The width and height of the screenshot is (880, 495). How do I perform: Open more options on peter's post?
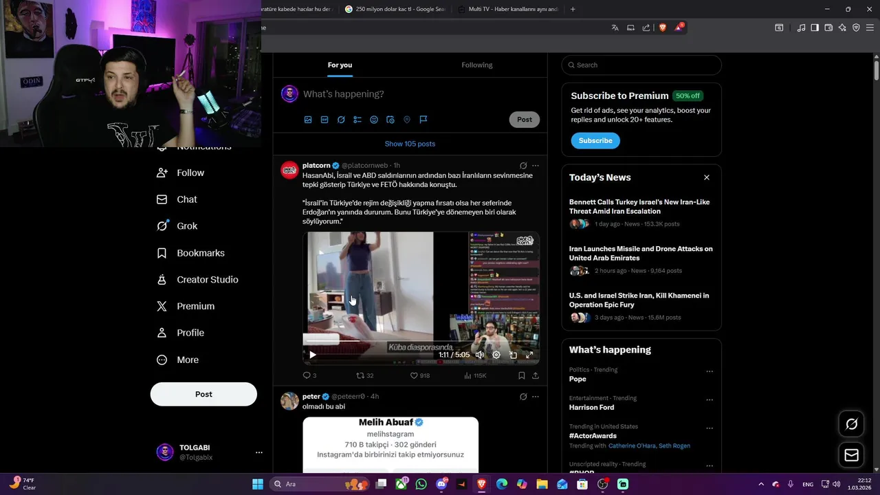pyautogui.click(x=536, y=397)
